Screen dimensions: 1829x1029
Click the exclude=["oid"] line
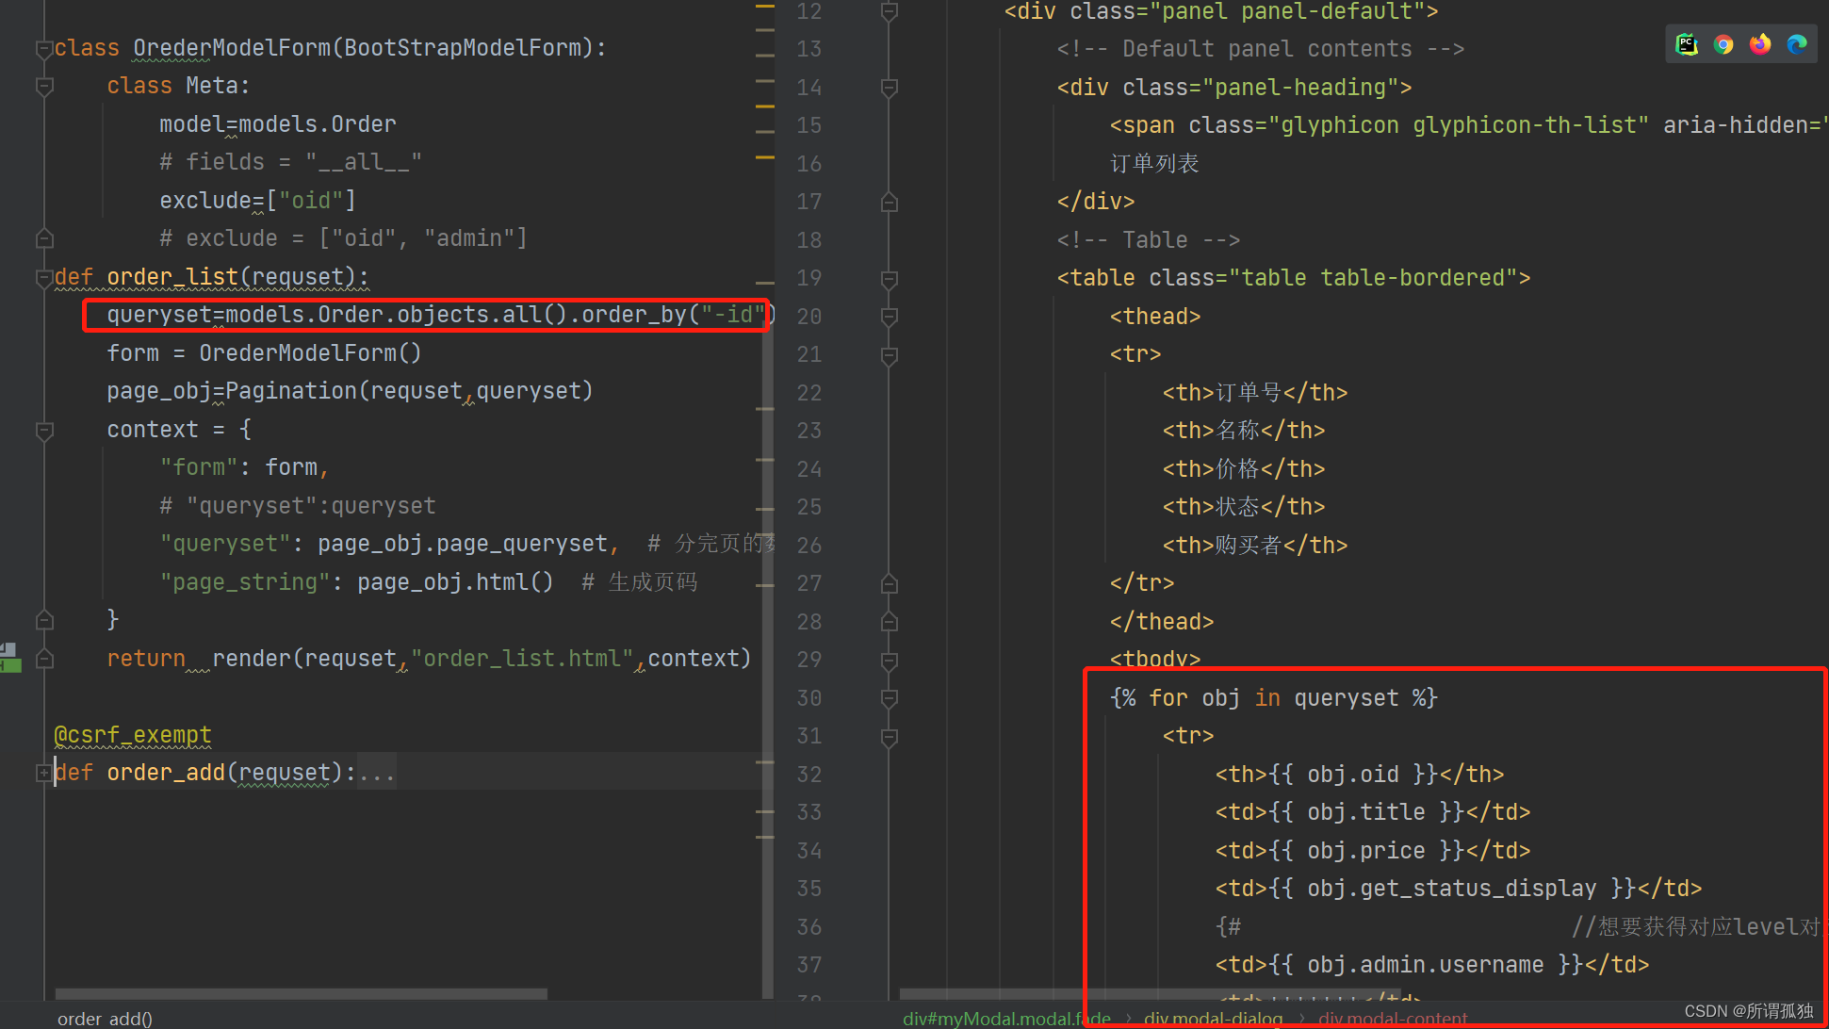(x=257, y=201)
